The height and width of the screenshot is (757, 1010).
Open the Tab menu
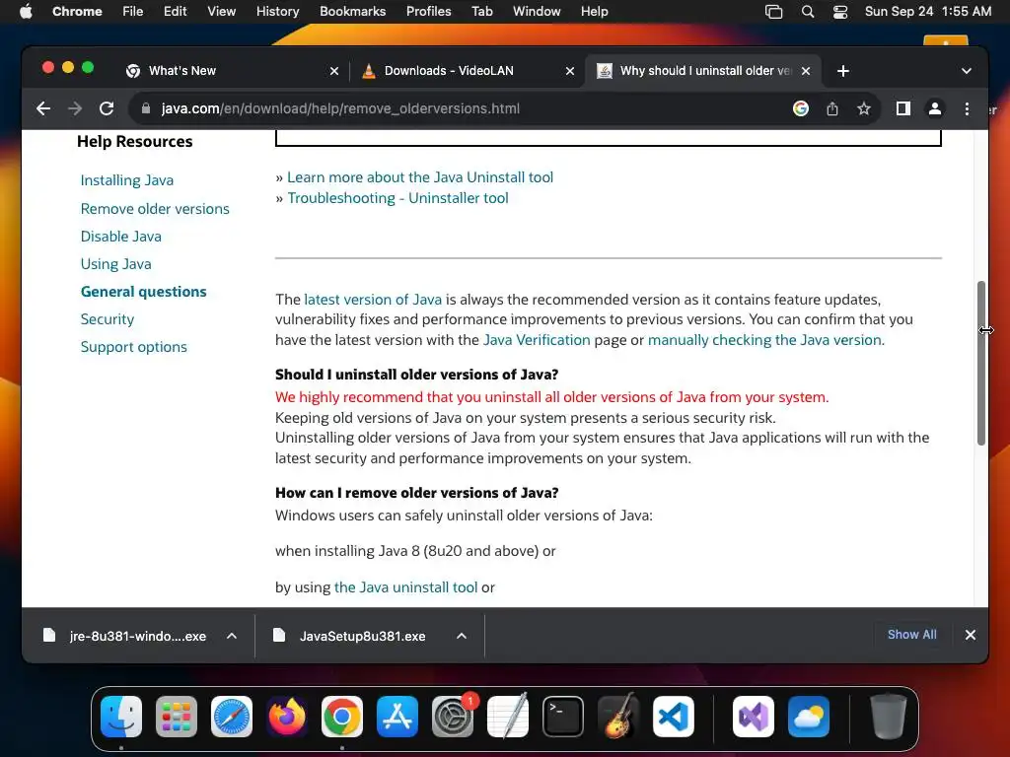tap(481, 12)
